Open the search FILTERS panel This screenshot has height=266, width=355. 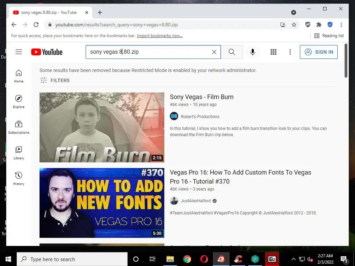[x=55, y=80]
